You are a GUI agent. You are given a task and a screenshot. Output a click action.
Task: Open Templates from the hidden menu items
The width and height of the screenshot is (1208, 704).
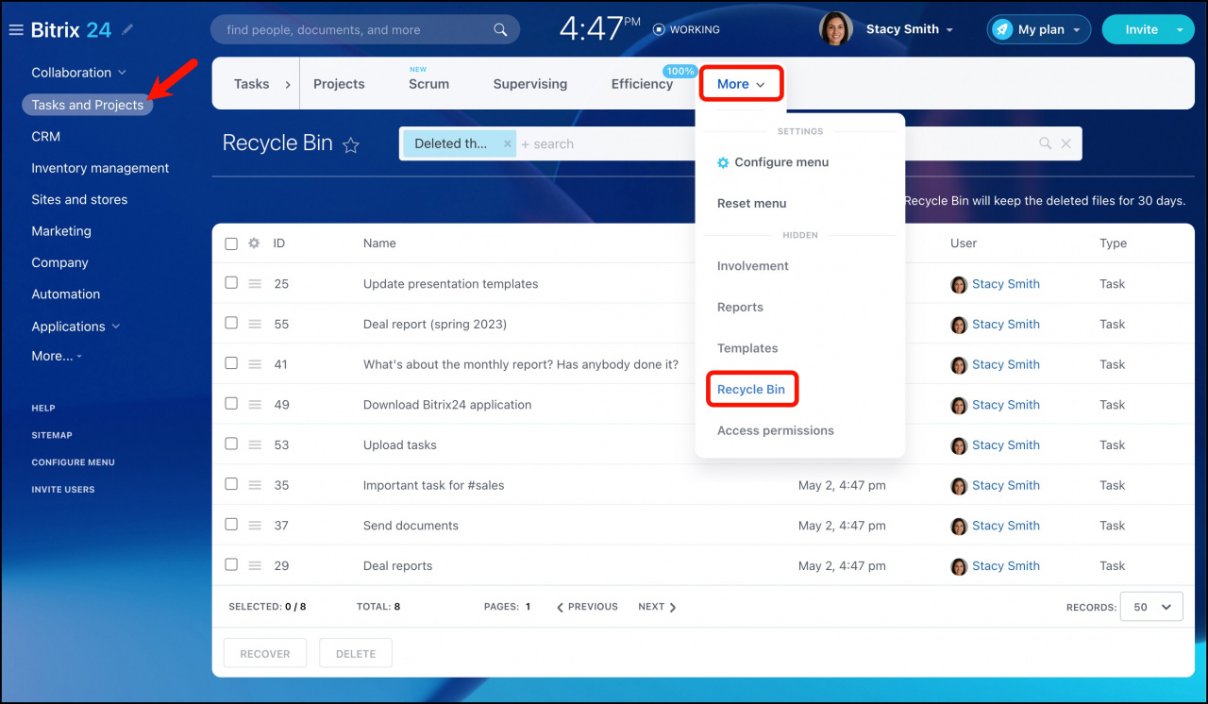tap(747, 348)
